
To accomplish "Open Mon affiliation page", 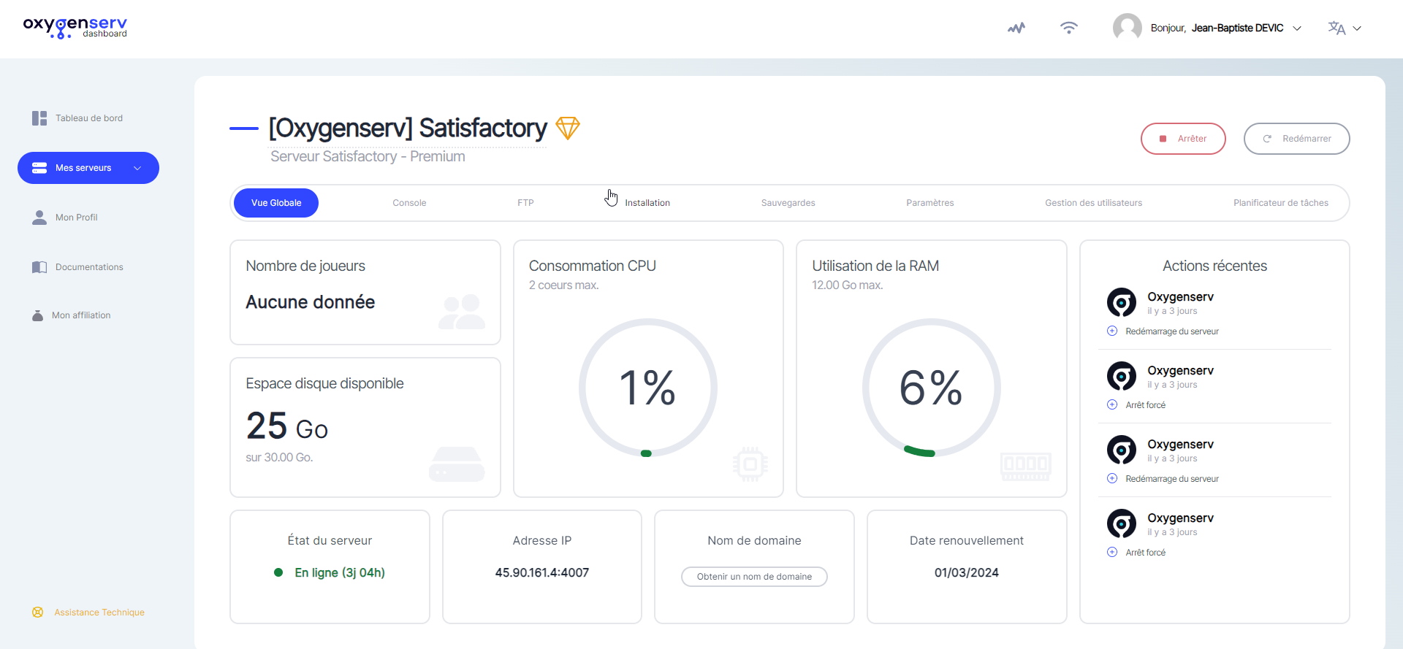I will [x=81, y=315].
